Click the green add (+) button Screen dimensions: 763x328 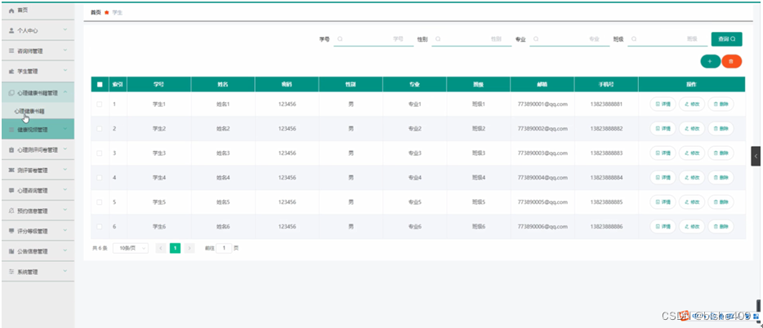[710, 61]
